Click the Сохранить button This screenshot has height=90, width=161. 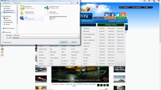click(x=64, y=42)
